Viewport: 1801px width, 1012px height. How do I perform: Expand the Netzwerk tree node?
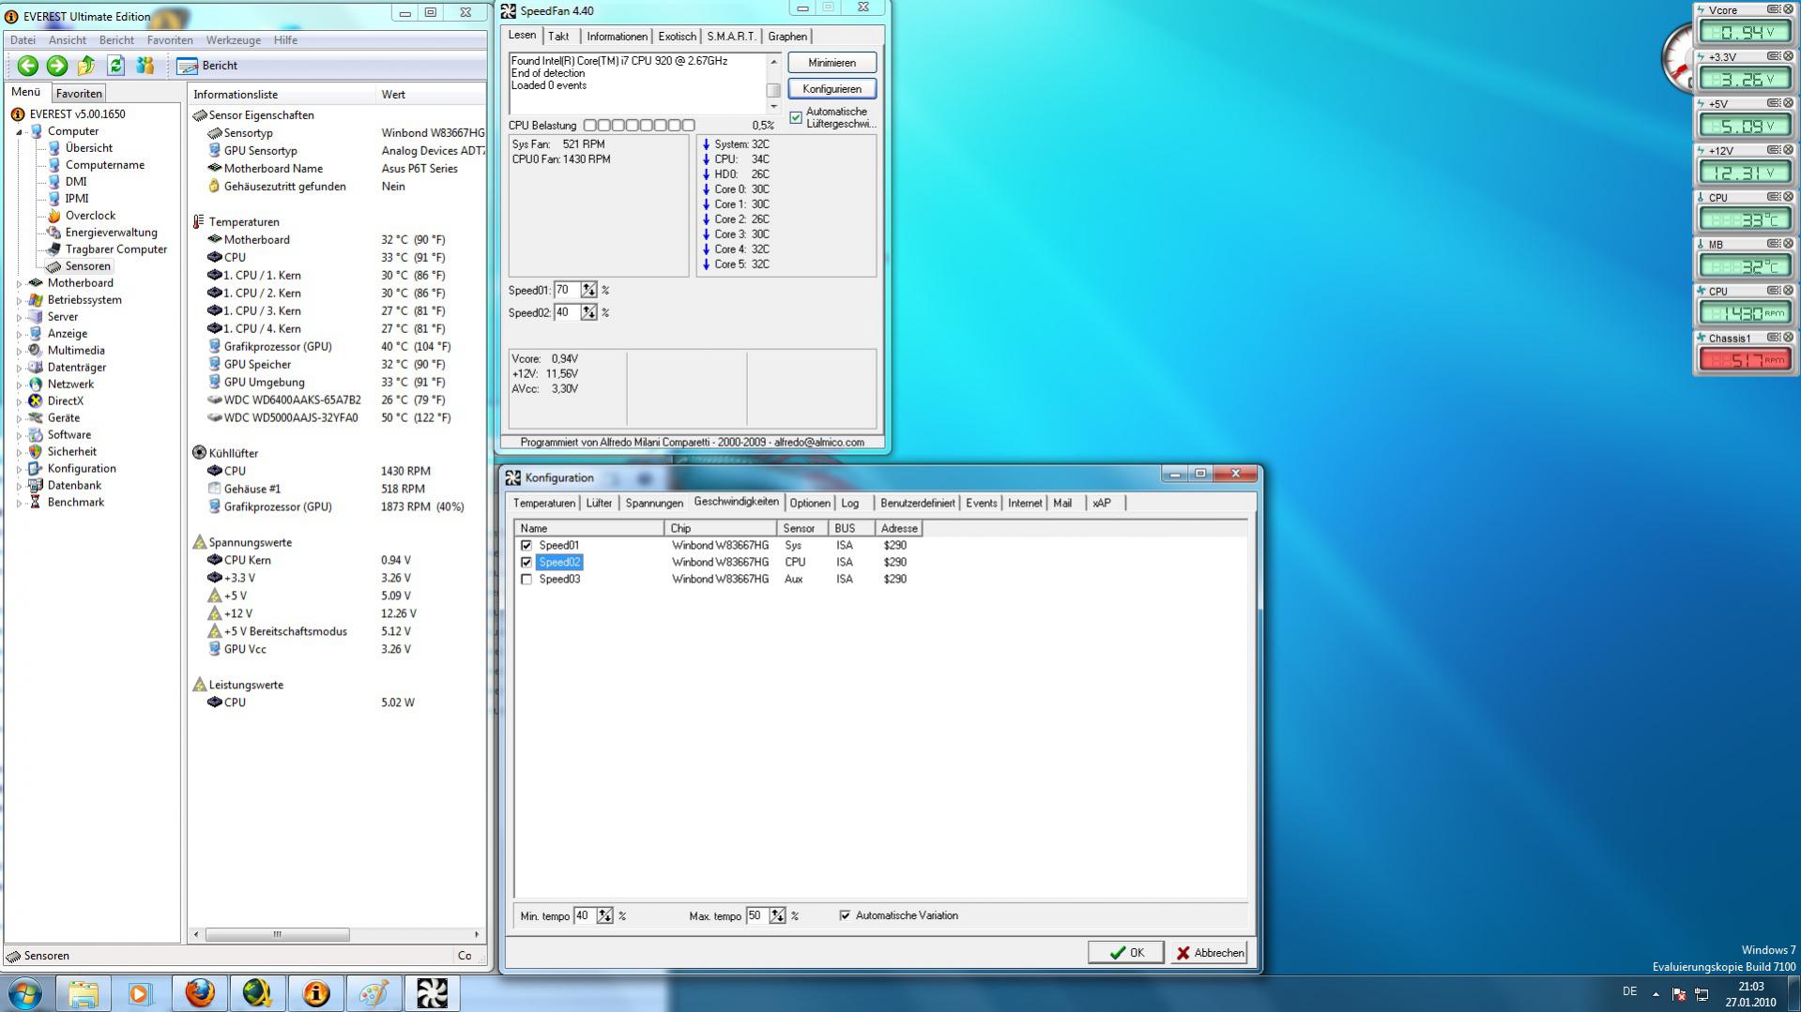point(19,385)
